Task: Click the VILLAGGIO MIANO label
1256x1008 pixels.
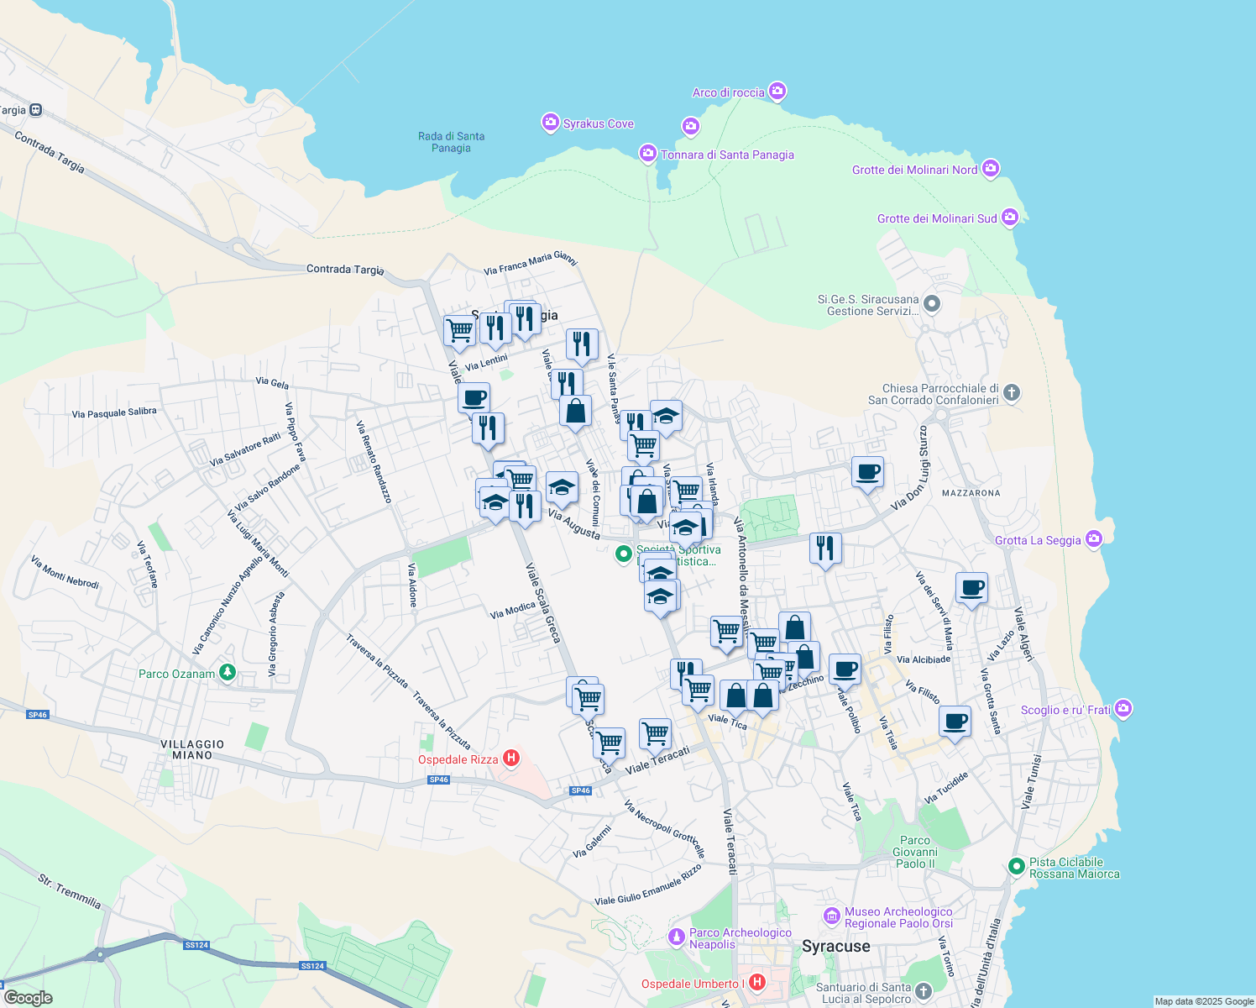Action: 192,749
